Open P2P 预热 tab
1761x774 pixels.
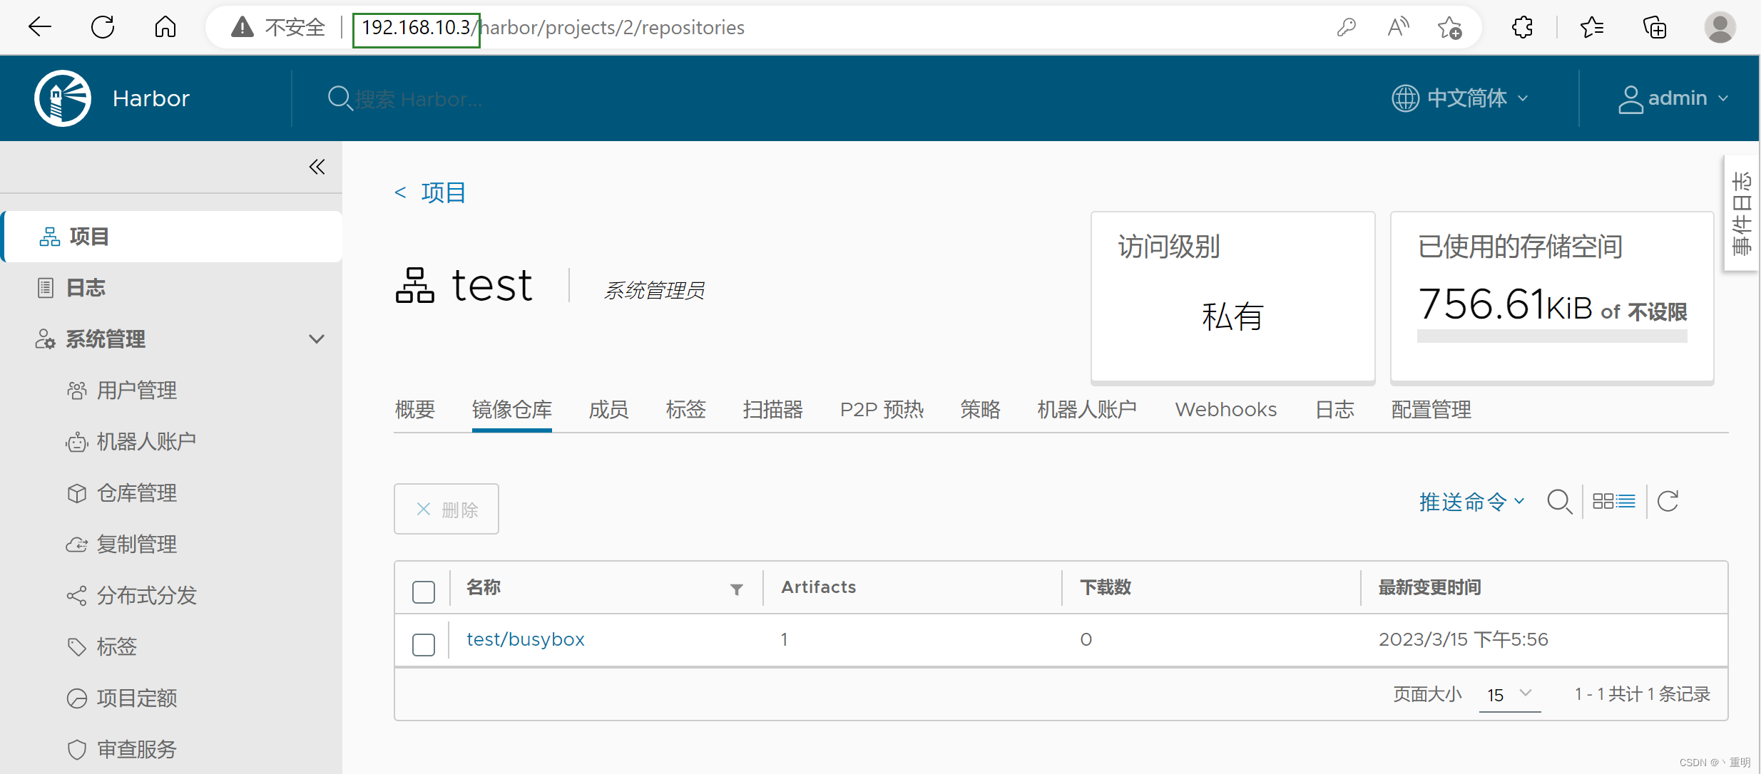[882, 410]
